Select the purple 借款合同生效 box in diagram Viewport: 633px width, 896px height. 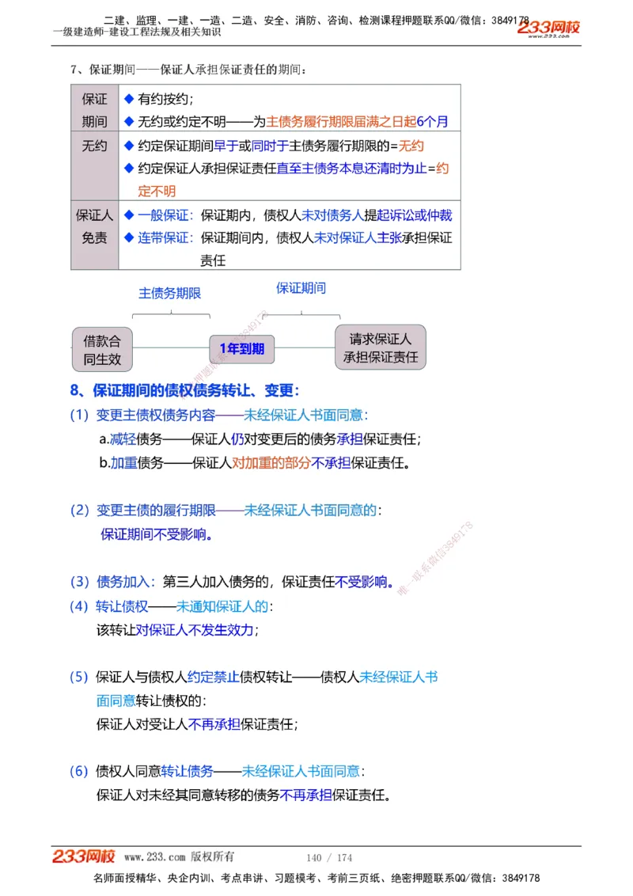(x=102, y=347)
